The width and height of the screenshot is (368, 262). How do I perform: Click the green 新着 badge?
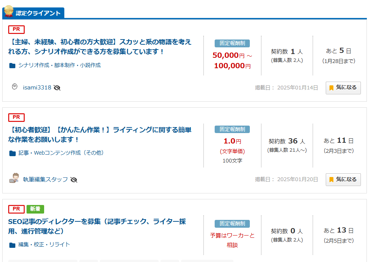(35, 209)
